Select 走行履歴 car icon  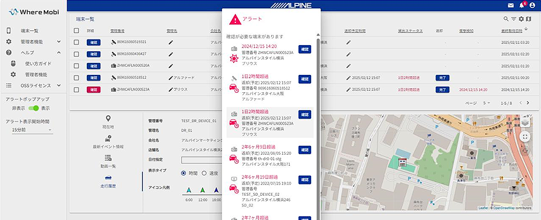108,178
